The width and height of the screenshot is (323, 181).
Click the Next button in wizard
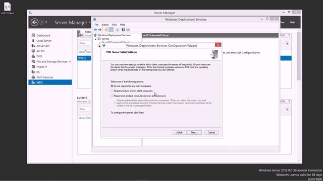[194, 133]
